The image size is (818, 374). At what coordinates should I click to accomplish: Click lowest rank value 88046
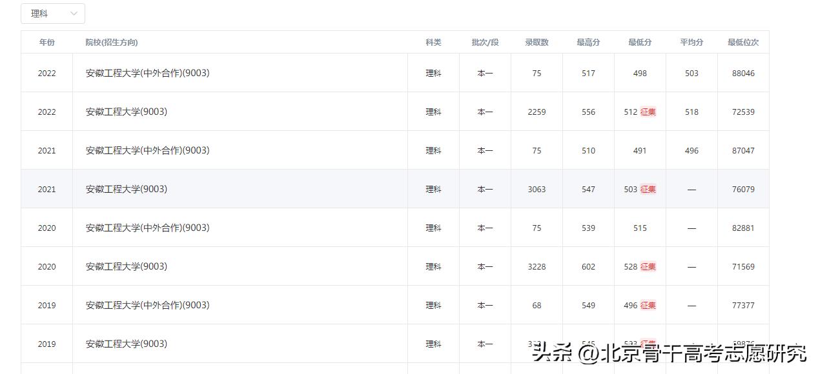coord(743,74)
